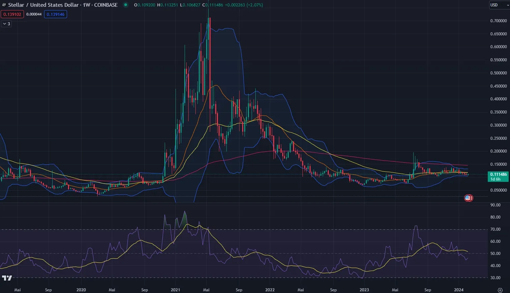Click the 2020 time axis label
Screen dimensions: 510x293
pyautogui.click(x=81, y=290)
